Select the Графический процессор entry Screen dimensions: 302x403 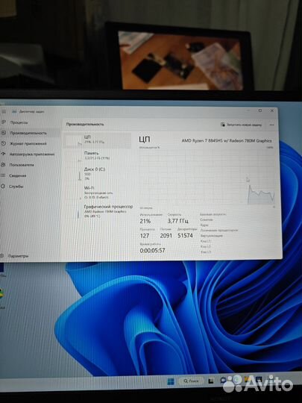coord(98,211)
